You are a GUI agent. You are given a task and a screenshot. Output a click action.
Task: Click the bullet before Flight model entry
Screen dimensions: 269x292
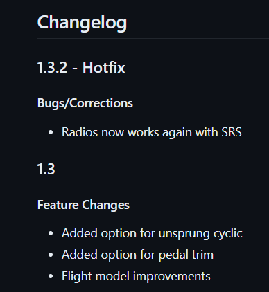tap(51, 276)
